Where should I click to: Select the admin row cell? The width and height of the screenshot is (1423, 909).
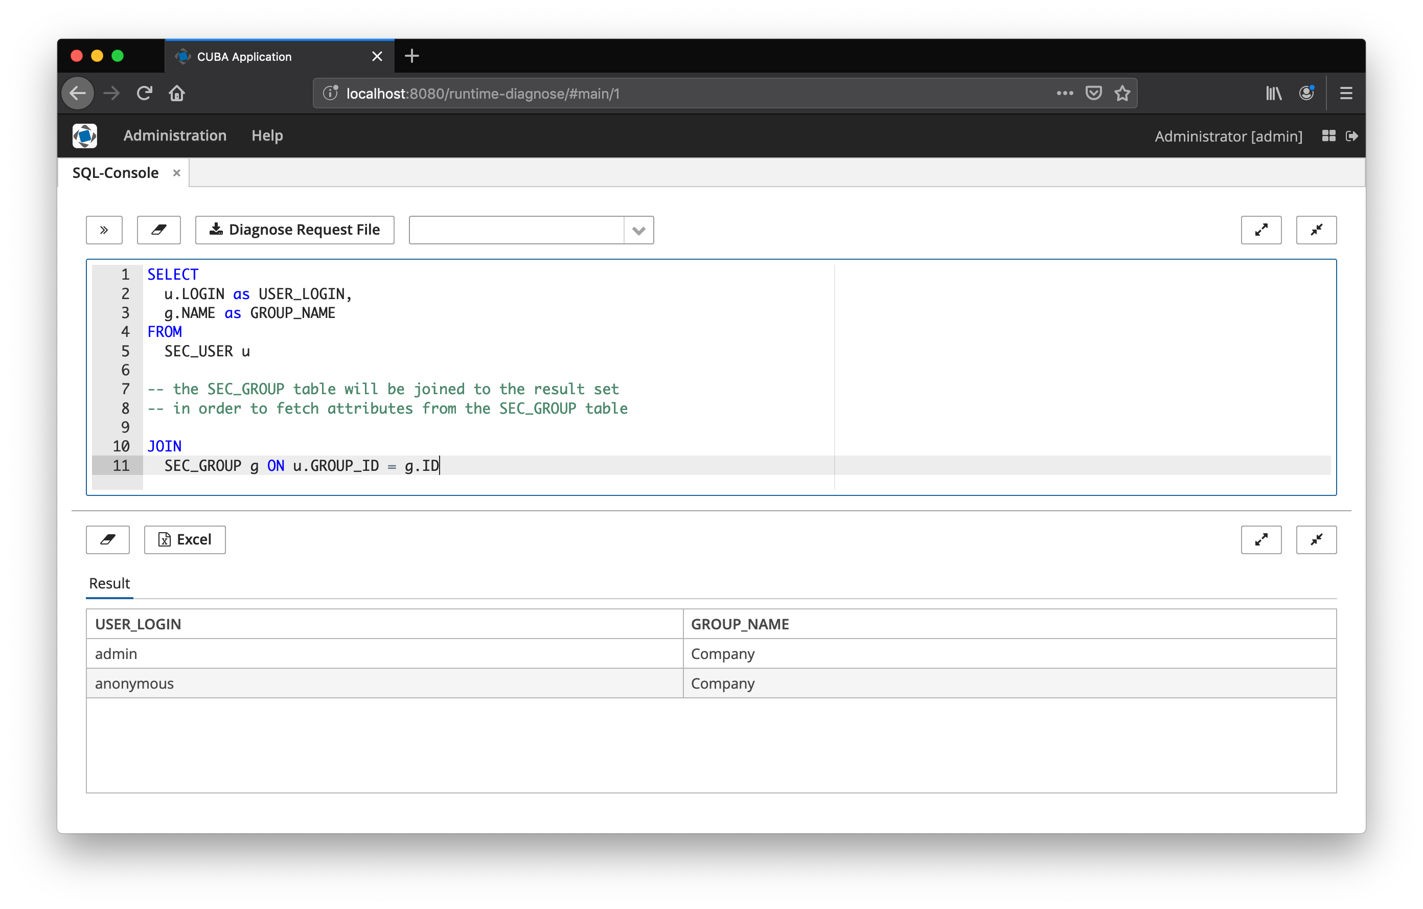point(385,654)
